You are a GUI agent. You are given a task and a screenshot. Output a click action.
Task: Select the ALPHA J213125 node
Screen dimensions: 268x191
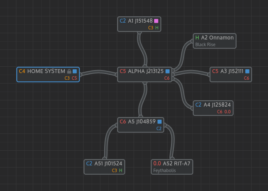145,74
